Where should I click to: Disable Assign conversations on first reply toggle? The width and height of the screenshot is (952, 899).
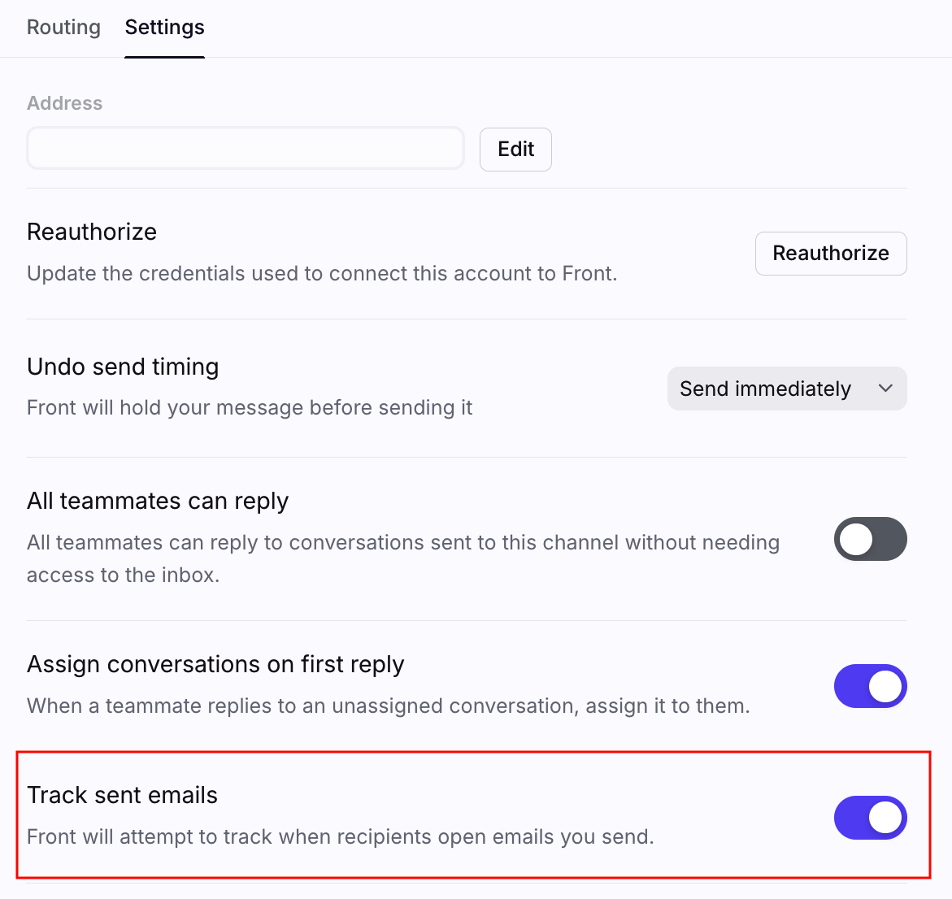870,686
